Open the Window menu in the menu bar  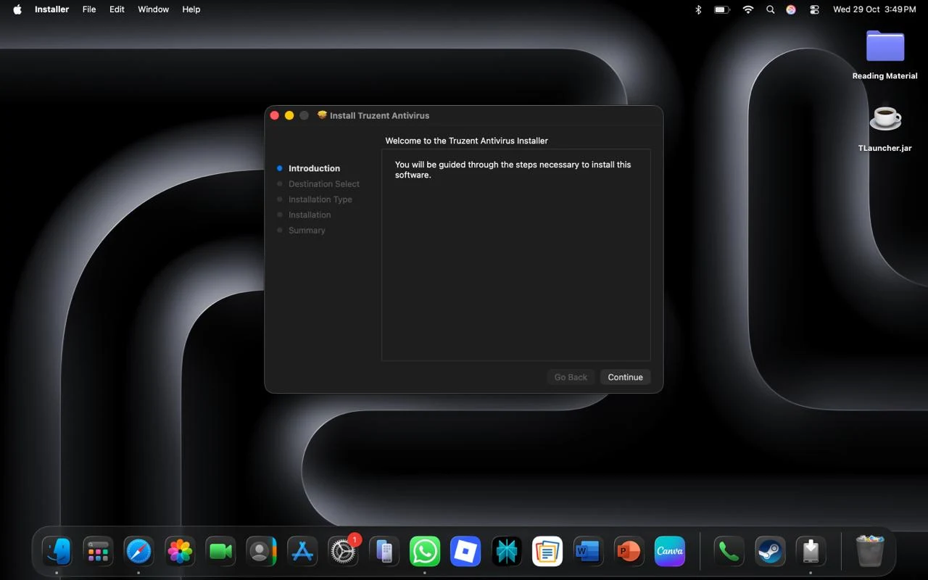pyautogui.click(x=153, y=9)
